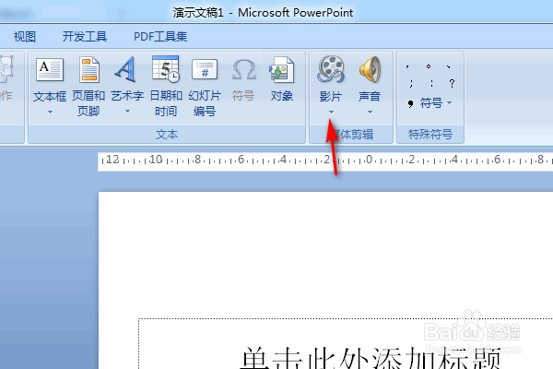Insert 幻灯片编号 slide number
This screenshot has width=553, height=369.
coord(205,86)
